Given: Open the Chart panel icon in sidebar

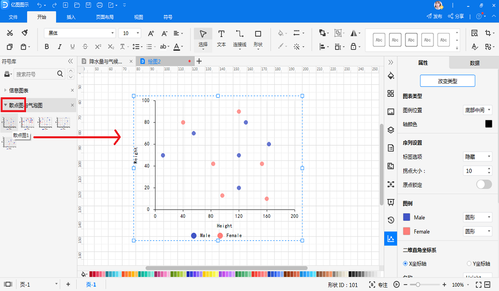Looking at the screenshot, I should click(x=391, y=238).
